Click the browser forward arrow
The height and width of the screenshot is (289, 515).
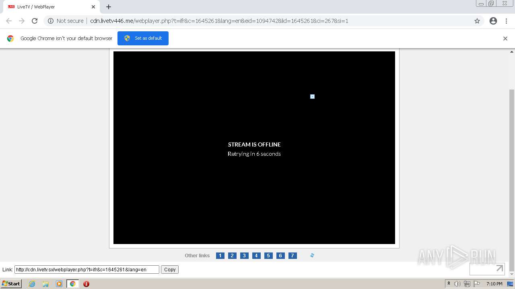click(x=22, y=21)
